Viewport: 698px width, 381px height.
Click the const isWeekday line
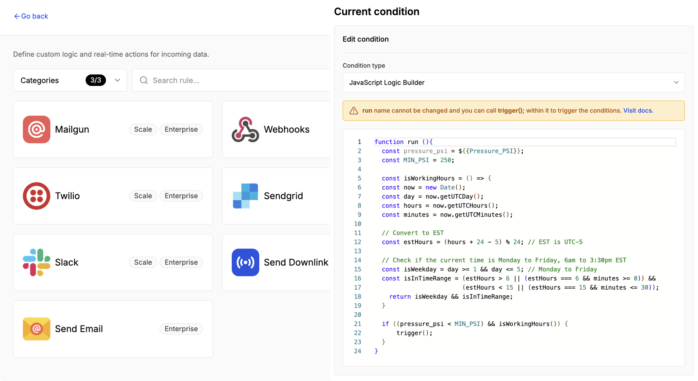pyautogui.click(x=489, y=269)
